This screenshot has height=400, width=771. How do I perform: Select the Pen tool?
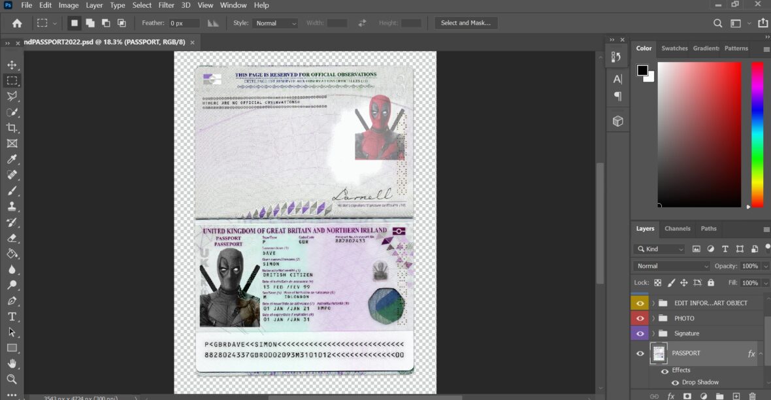point(12,301)
